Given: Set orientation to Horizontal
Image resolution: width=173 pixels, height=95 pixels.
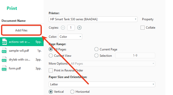Looking at the screenshot, I should (x=72, y=92).
